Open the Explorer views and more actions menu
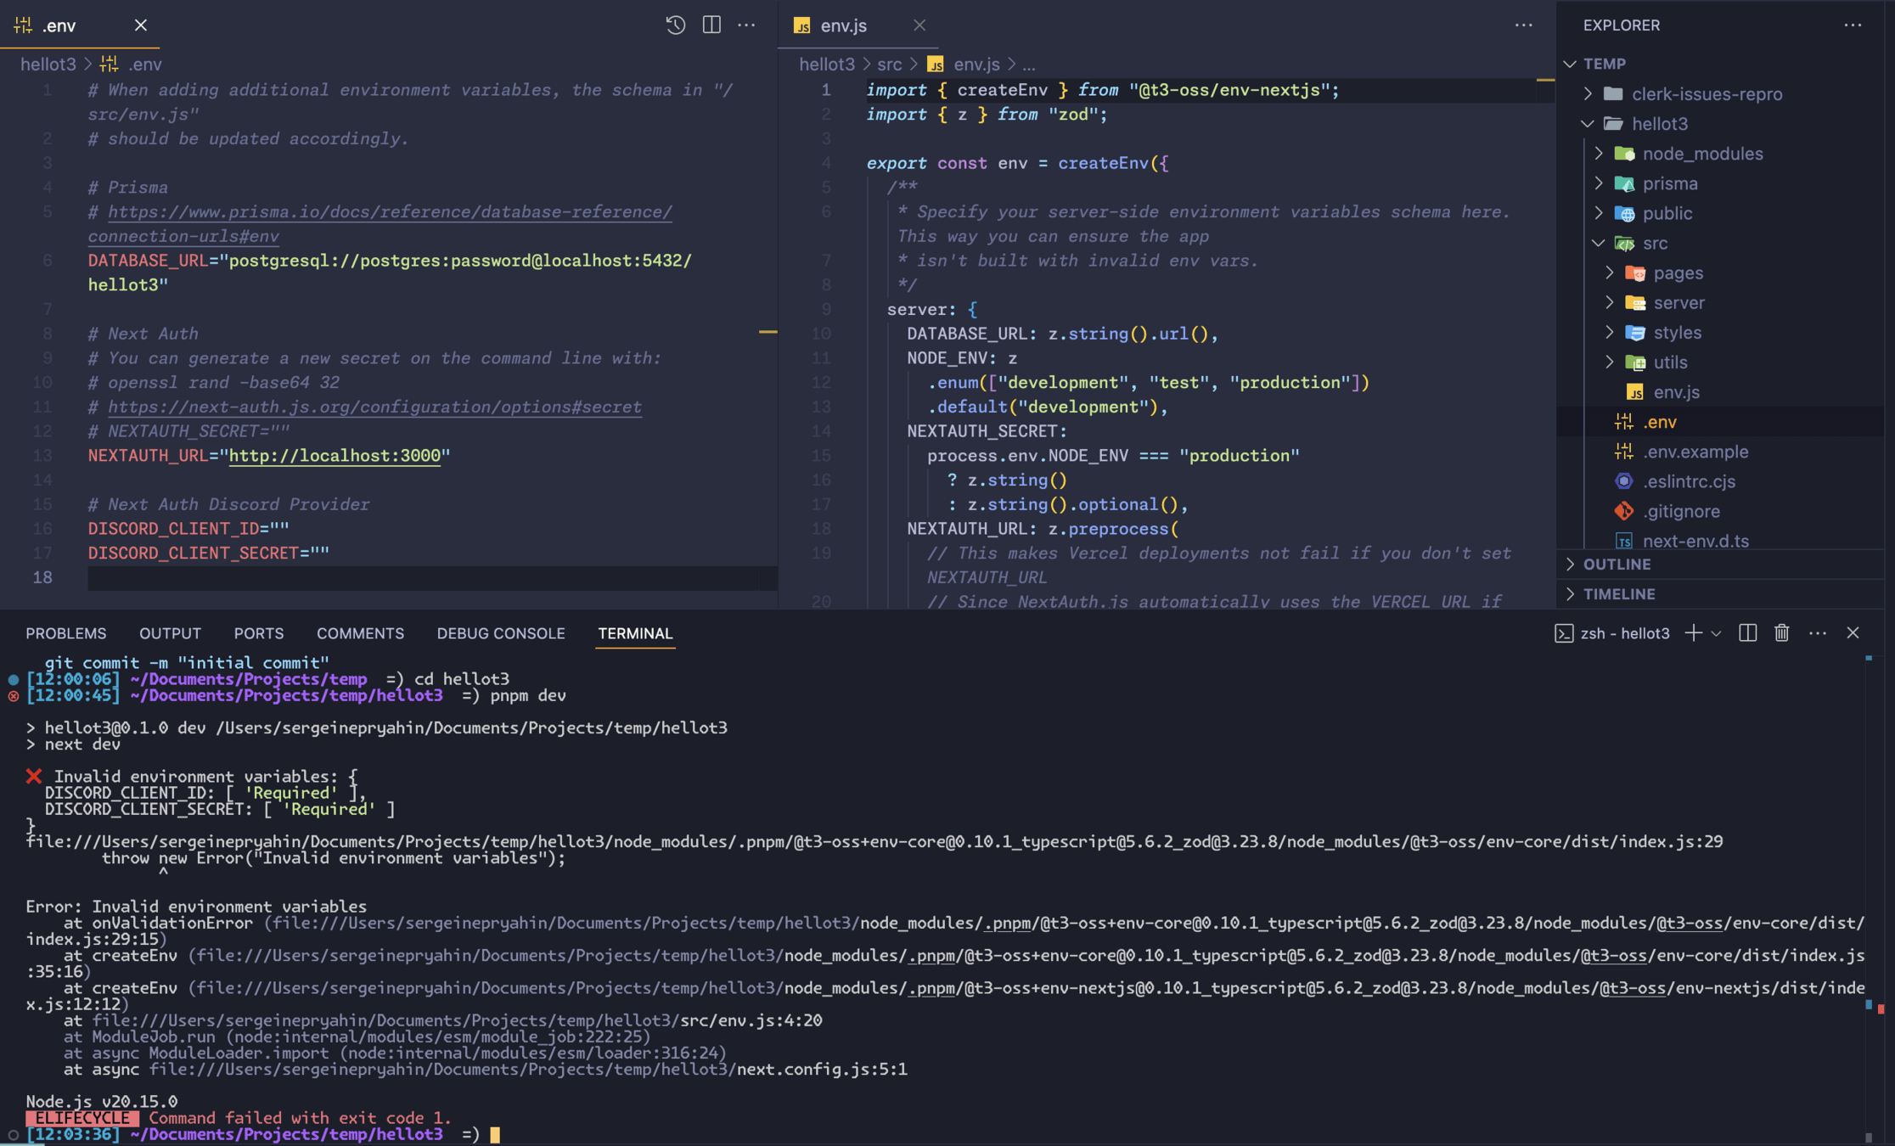The width and height of the screenshot is (1895, 1146). click(1853, 25)
